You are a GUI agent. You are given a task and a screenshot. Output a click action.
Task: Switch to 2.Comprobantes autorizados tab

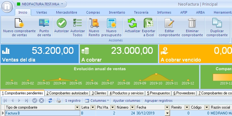(67, 93)
